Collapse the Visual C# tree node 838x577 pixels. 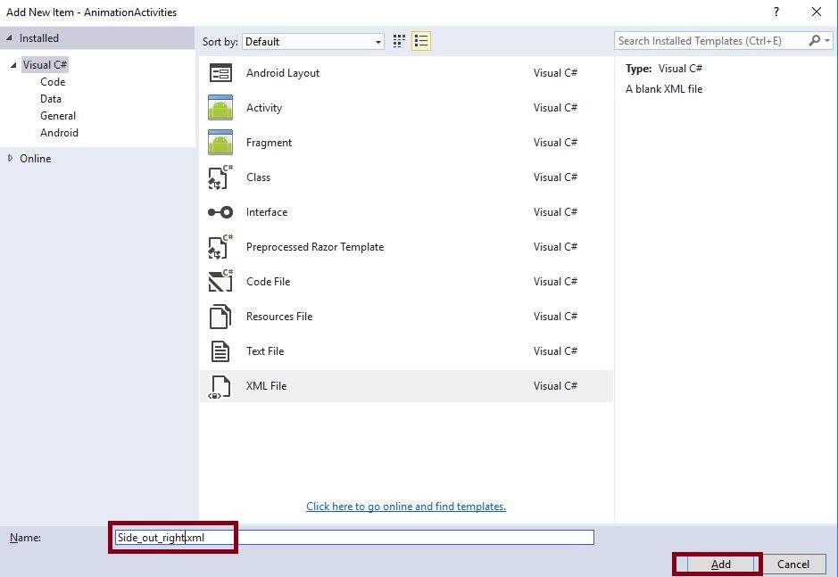click(13, 64)
